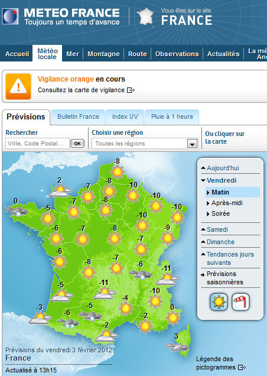Click external link arrow beside Légende des pictogrammes
The image size is (267, 376).
[x=242, y=367]
